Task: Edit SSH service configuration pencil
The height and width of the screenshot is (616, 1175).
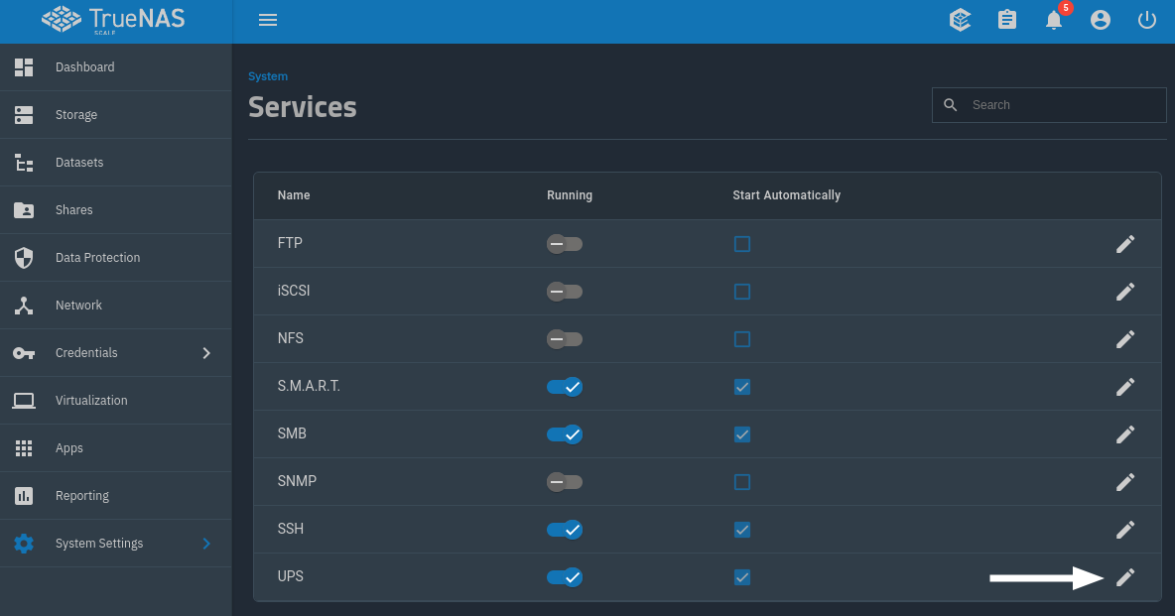Action: (1125, 530)
